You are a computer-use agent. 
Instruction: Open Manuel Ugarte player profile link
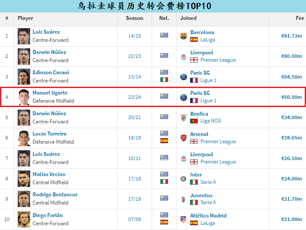tap(50, 93)
